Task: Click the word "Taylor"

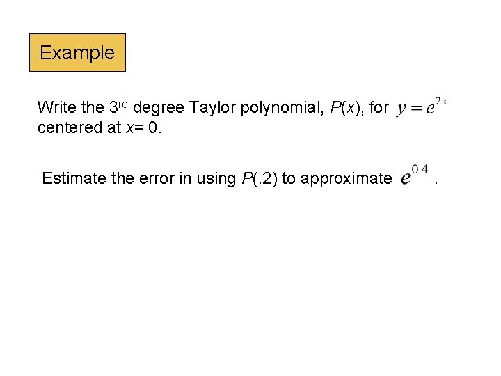Action: tap(209, 109)
